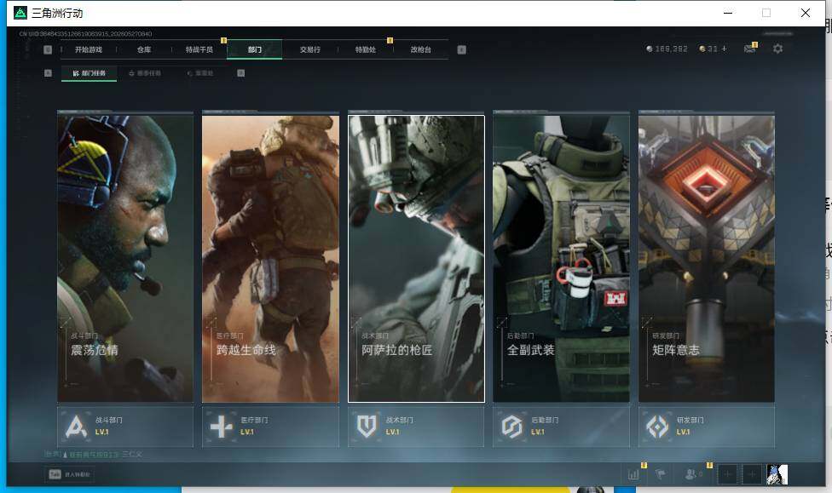Open the 全副武装 logistics department card

(562, 259)
